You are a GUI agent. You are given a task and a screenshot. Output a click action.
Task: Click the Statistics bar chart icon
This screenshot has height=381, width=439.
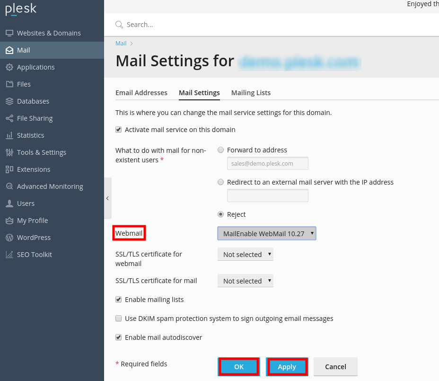[9, 135]
